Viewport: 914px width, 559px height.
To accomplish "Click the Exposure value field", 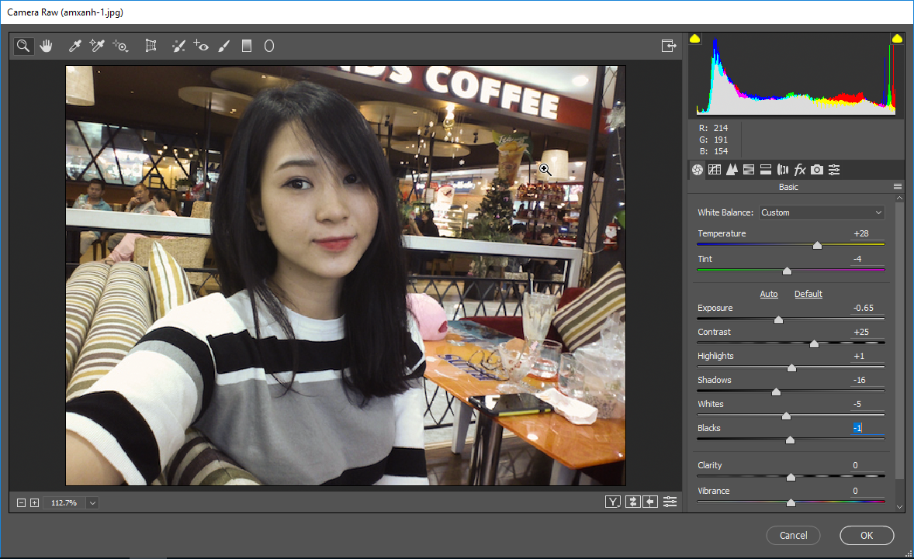I will coord(866,308).
